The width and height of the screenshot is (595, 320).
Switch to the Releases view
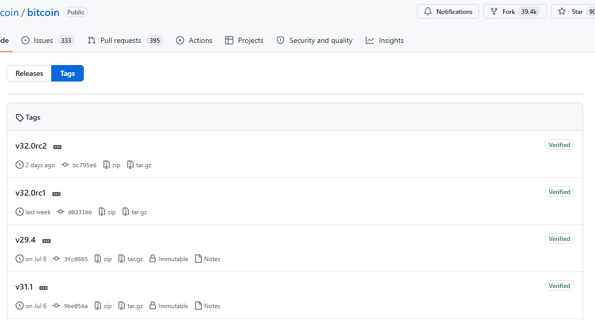pos(29,73)
